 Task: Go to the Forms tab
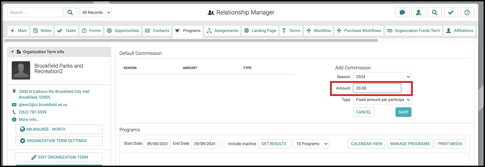(91, 31)
